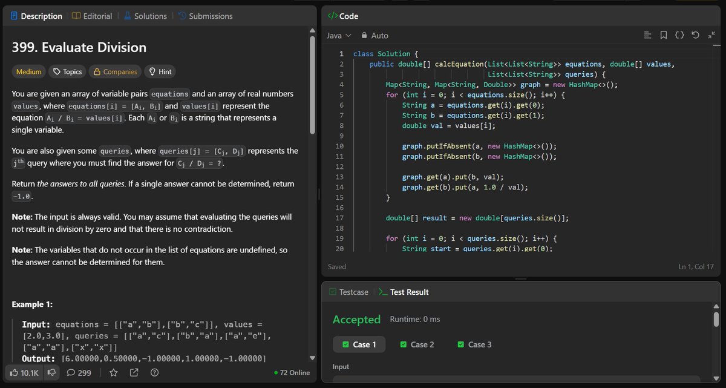
Task: Click the '-1.0' inline code in description
Action: (22, 197)
